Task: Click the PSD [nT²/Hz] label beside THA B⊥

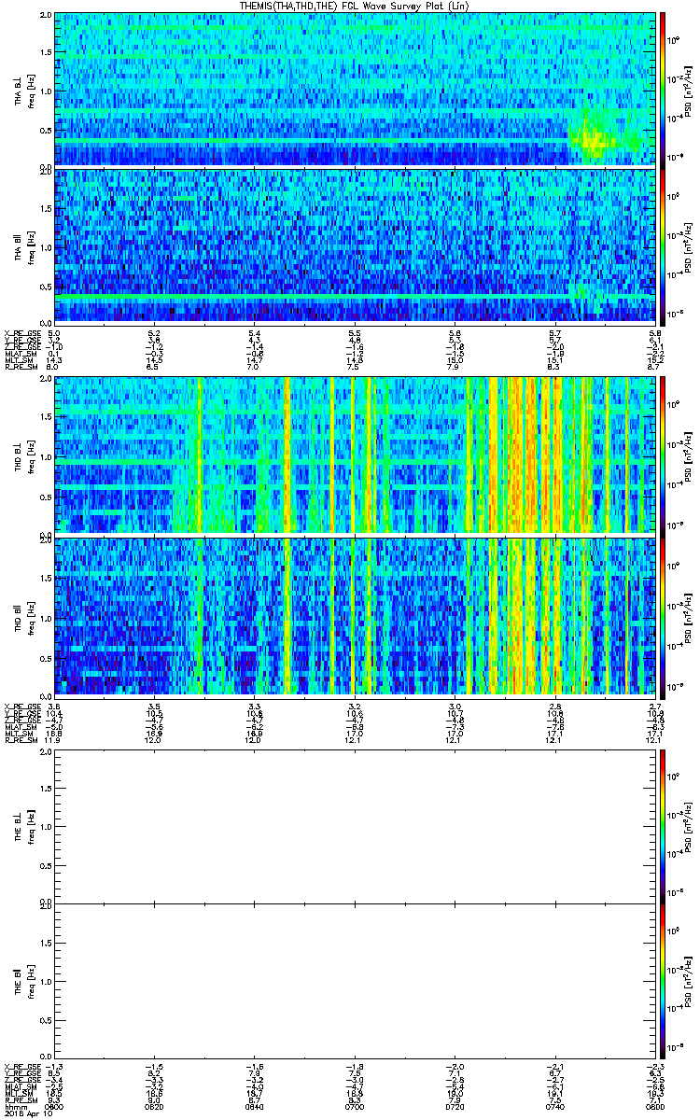Action: click(x=686, y=90)
